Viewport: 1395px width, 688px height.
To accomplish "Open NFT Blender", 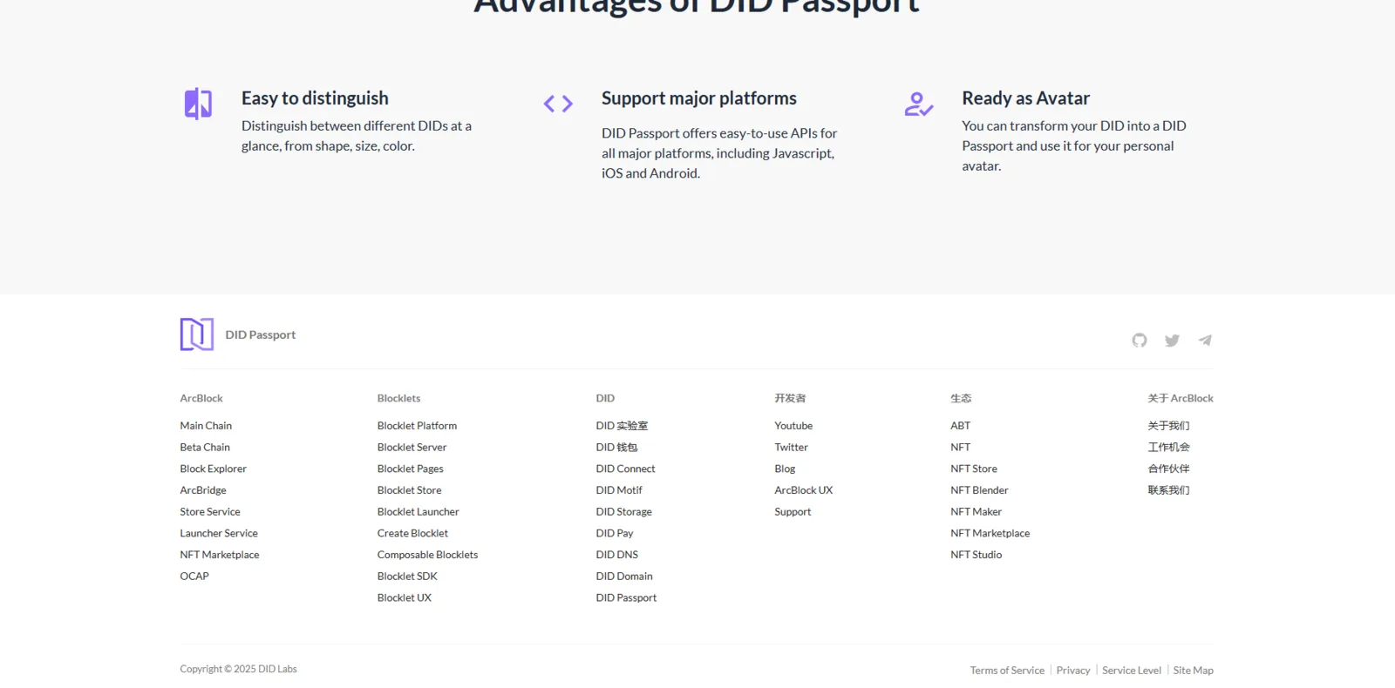I will tap(979, 490).
